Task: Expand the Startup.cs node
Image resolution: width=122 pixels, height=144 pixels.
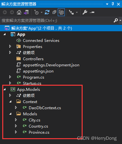Action: (x=10, y=83)
